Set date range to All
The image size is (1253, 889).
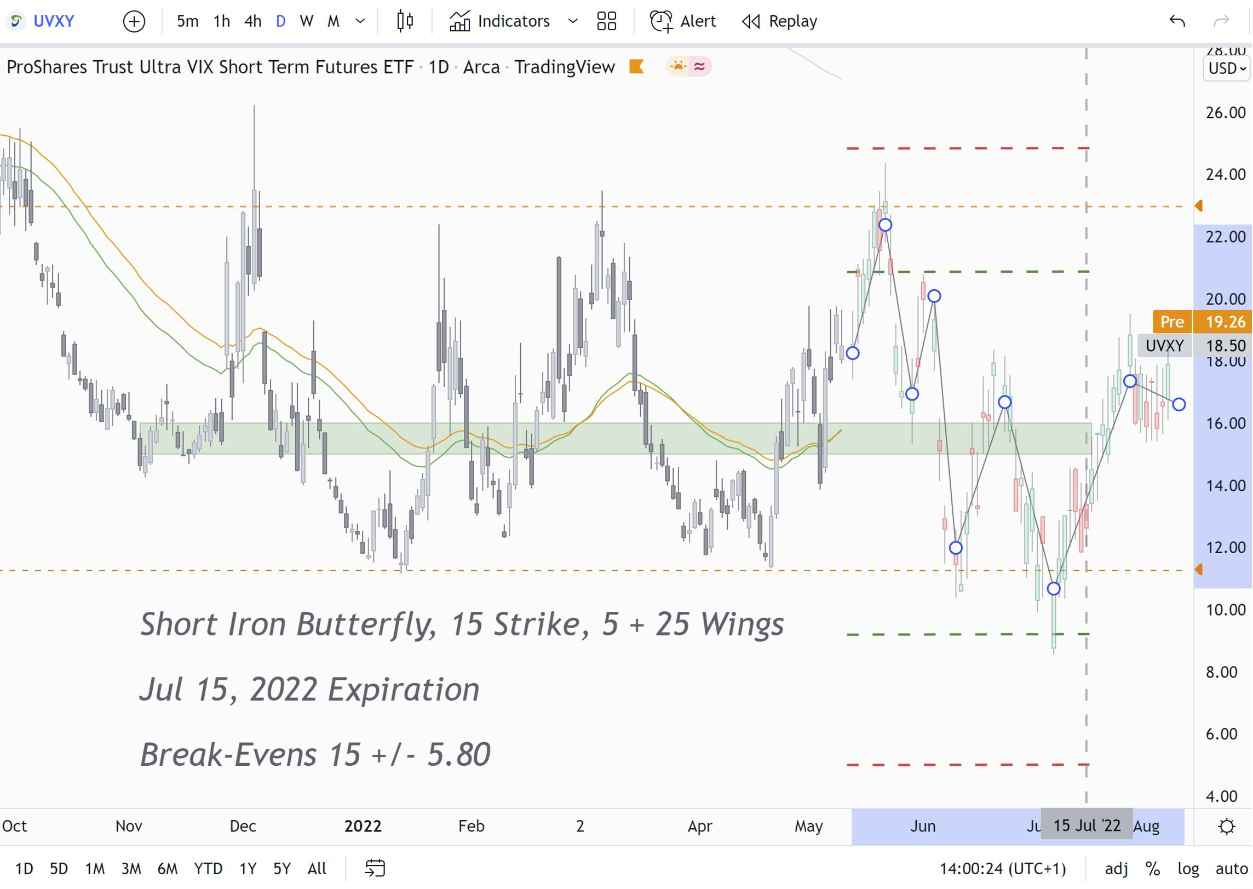(x=317, y=869)
